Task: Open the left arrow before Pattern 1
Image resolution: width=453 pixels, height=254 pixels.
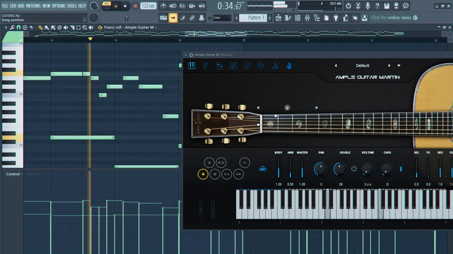Action: (237, 18)
